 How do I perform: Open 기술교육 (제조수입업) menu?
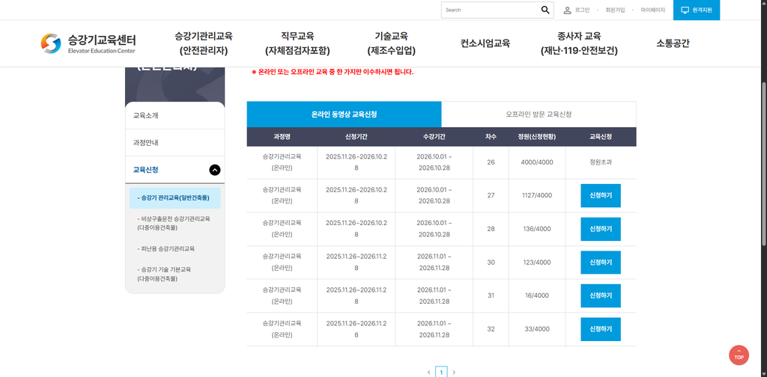tap(391, 43)
